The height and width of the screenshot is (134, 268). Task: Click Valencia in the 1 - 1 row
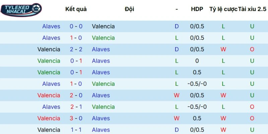pyautogui.click(x=49, y=130)
